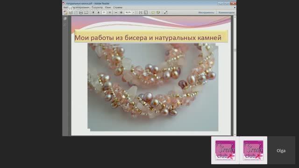This screenshot has width=299, height=168.
Task: Click the toolbar collapse arrow in menu bar
Action: click(x=235, y=7)
